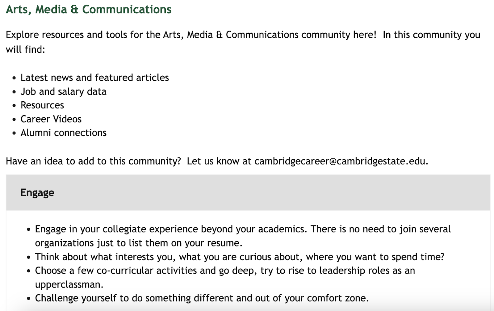The height and width of the screenshot is (311, 494).
Task: Click the bullet dot beside Latest news
Action: point(14,78)
